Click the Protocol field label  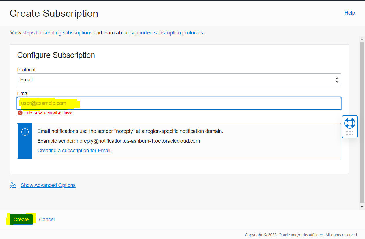pos(26,70)
